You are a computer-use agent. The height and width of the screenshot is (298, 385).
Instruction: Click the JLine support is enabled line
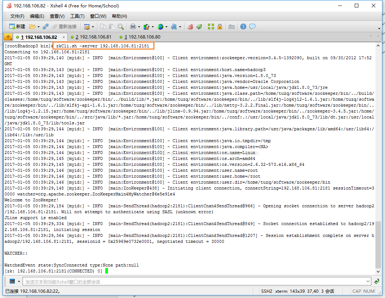pos(35,218)
